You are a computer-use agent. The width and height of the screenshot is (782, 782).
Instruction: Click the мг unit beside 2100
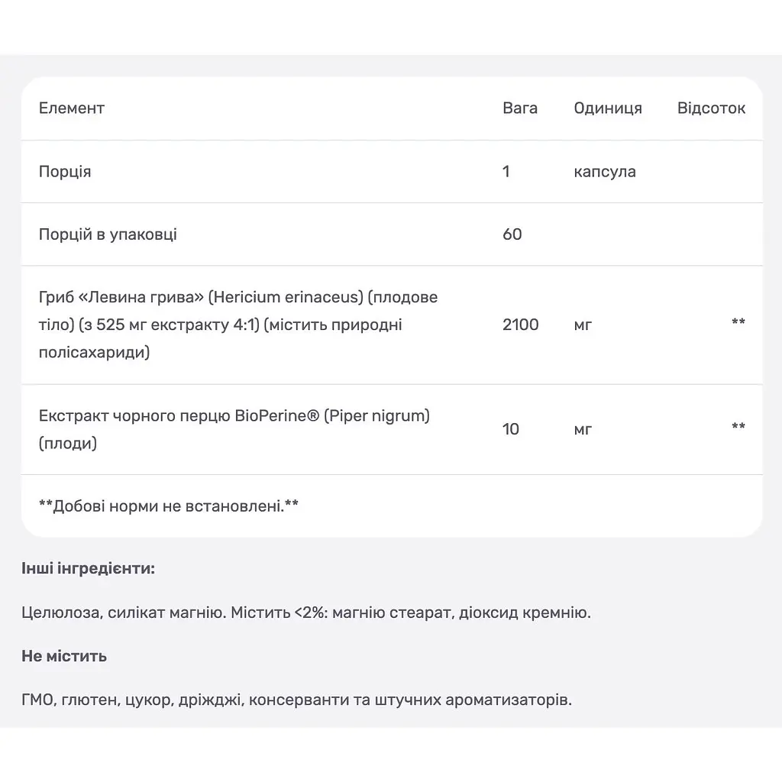(x=583, y=325)
